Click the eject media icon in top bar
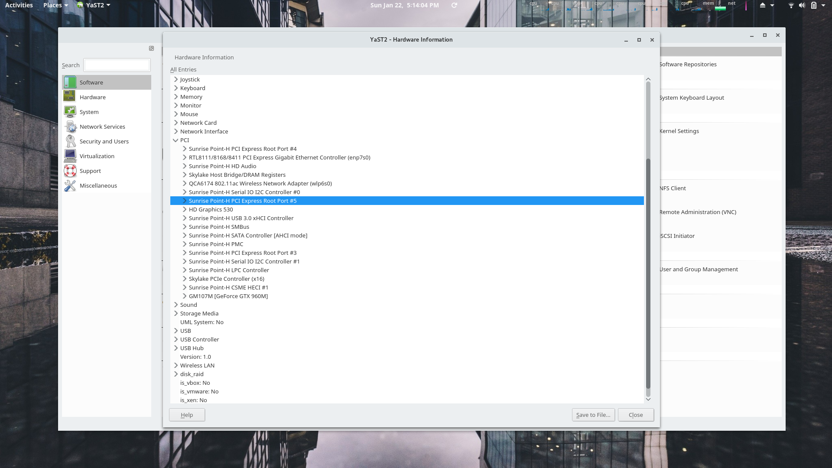This screenshot has height=468, width=832. click(763, 5)
